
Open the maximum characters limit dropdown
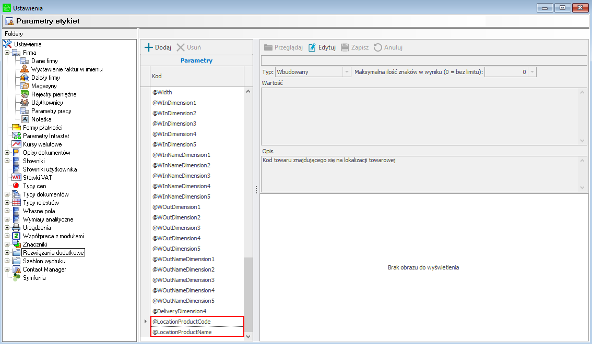coord(532,72)
